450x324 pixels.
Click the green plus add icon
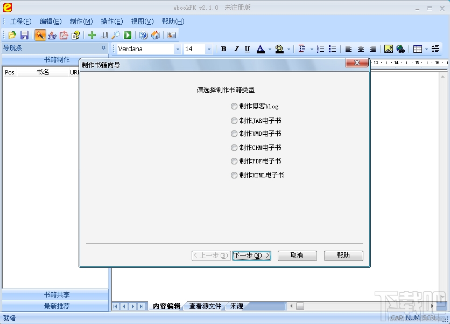[93, 35]
